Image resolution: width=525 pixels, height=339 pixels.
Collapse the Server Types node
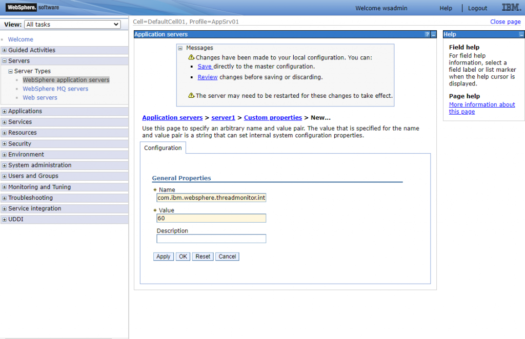[x=10, y=71]
